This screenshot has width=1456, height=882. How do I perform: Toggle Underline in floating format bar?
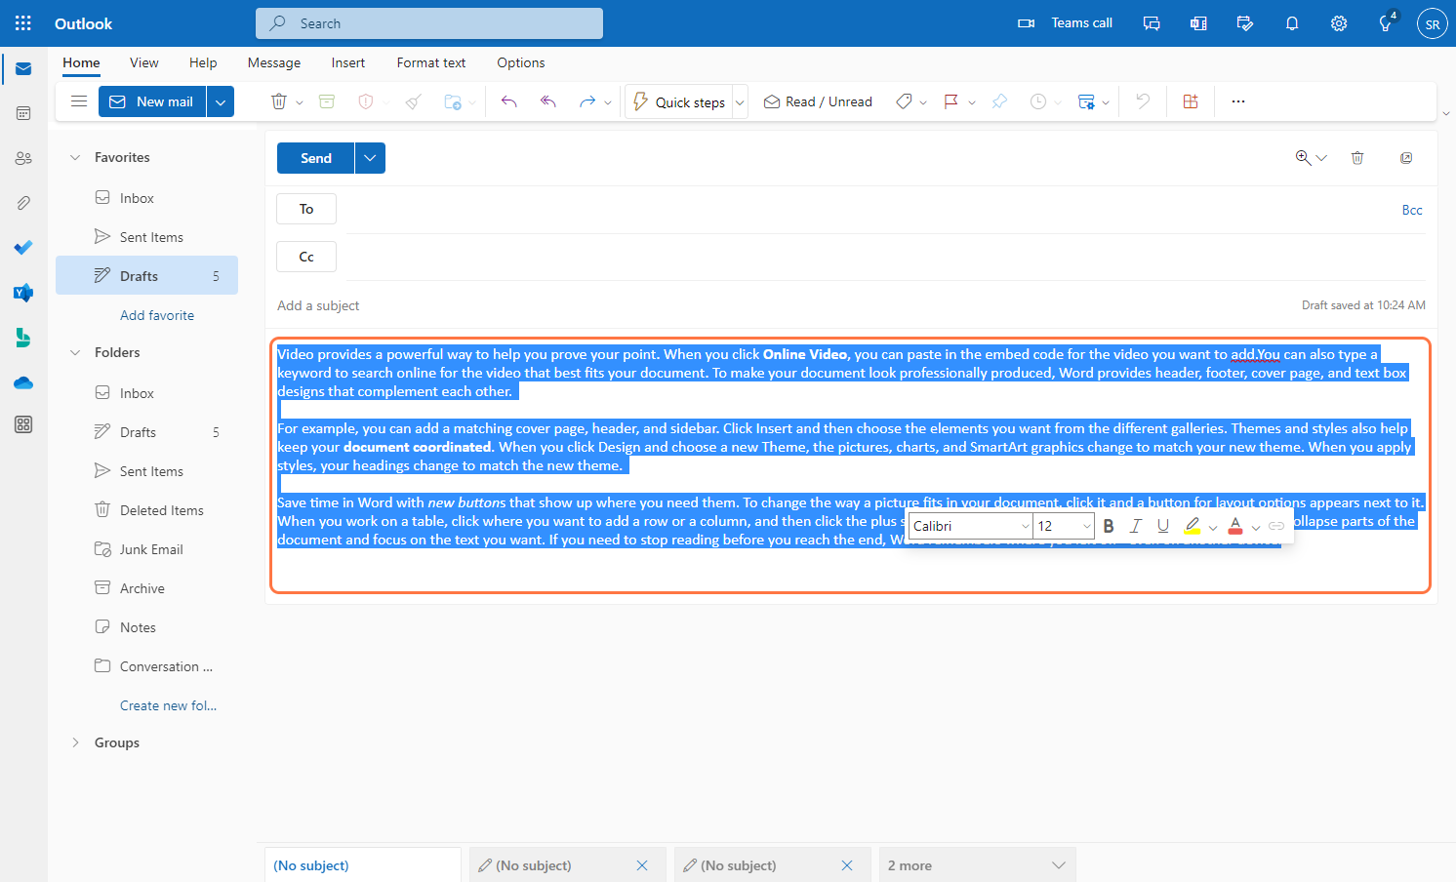(x=1163, y=526)
